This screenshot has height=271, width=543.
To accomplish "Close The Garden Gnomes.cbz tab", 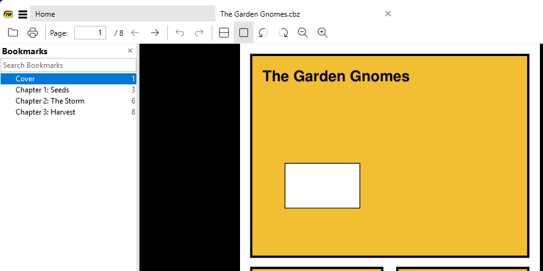I will tap(388, 14).
